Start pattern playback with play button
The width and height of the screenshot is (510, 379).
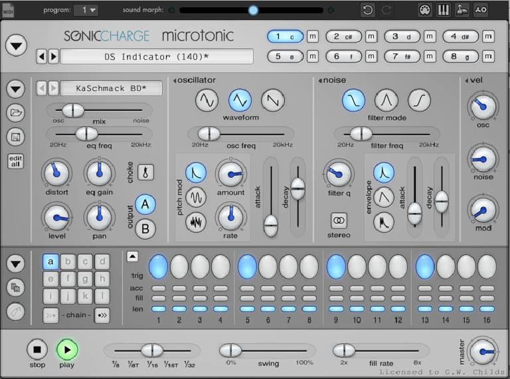click(x=67, y=350)
